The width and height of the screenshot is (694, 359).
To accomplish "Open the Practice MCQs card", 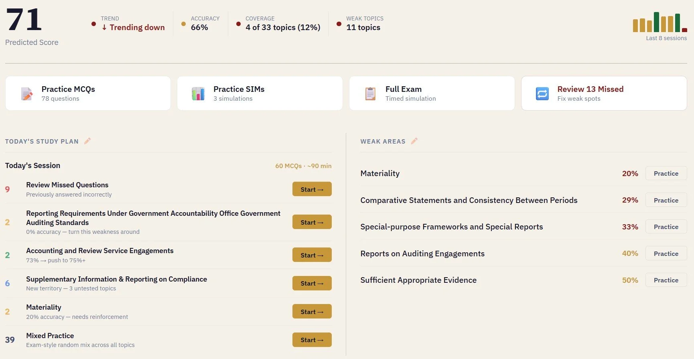I will click(x=88, y=93).
